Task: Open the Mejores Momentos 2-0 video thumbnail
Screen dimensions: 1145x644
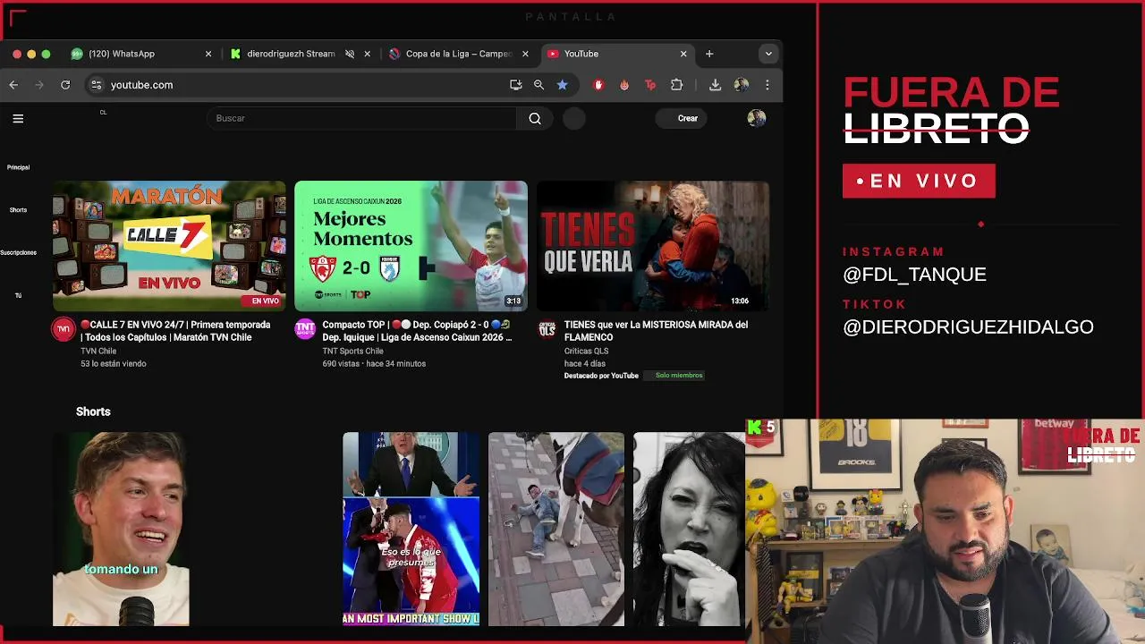Action: pyautogui.click(x=411, y=246)
